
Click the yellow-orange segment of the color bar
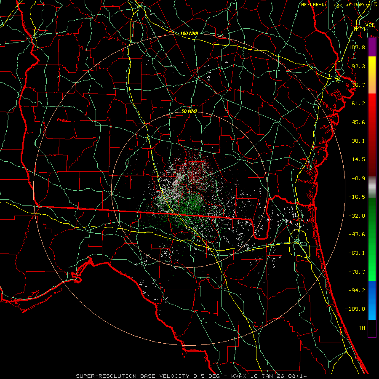[x=372, y=75]
